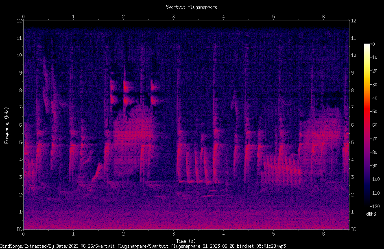Image resolution: width=384 pixels, height=249 pixels.
Task: Click the '+0' color bar level label
Action: [372, 44]
